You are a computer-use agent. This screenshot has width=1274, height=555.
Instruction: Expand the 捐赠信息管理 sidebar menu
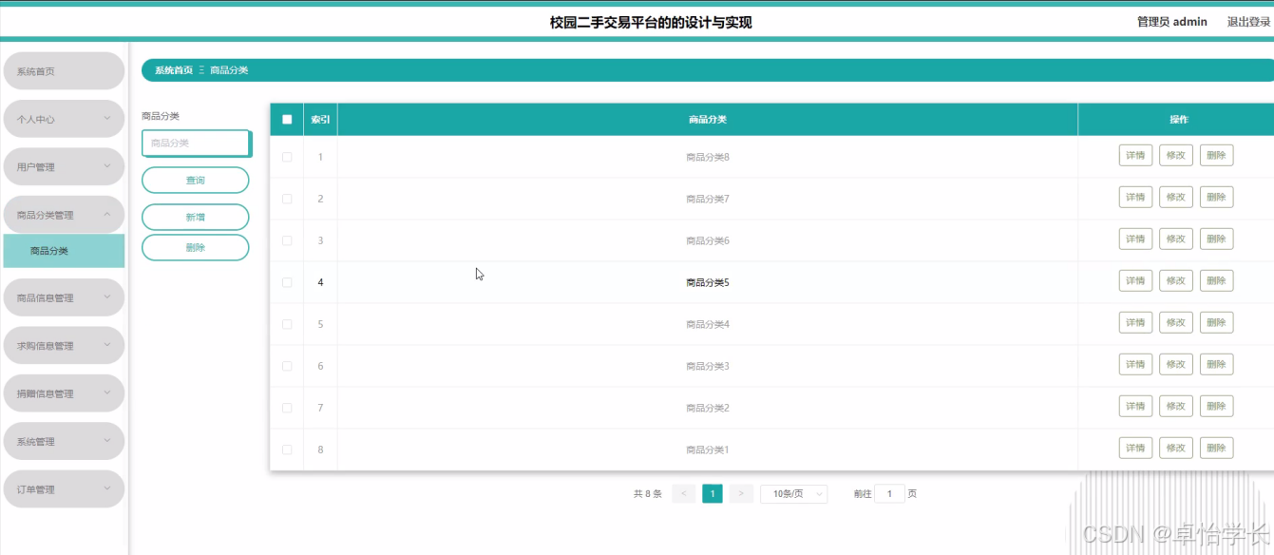[x=65, y=393]
